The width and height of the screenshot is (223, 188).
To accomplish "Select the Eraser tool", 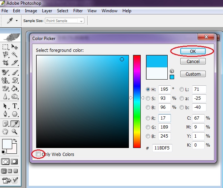I will 5,89.
